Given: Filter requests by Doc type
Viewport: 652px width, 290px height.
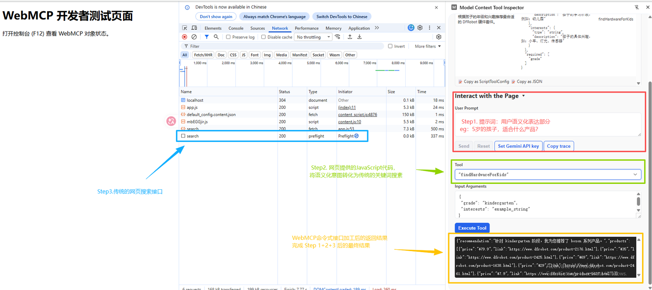Looking at the screenshot, I should pos(221,55).
